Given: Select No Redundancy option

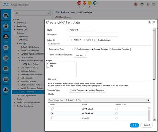Looking at the screenshot, I should coord(75,49).
